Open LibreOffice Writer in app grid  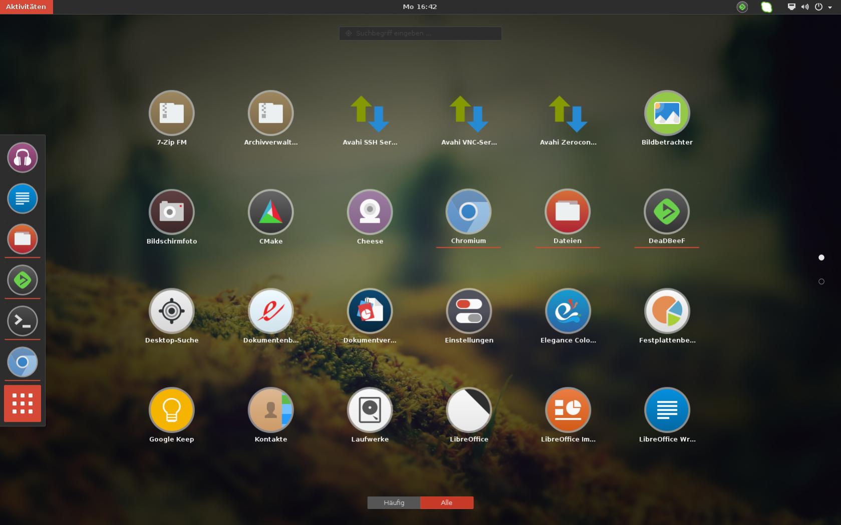tap(667, 410)
